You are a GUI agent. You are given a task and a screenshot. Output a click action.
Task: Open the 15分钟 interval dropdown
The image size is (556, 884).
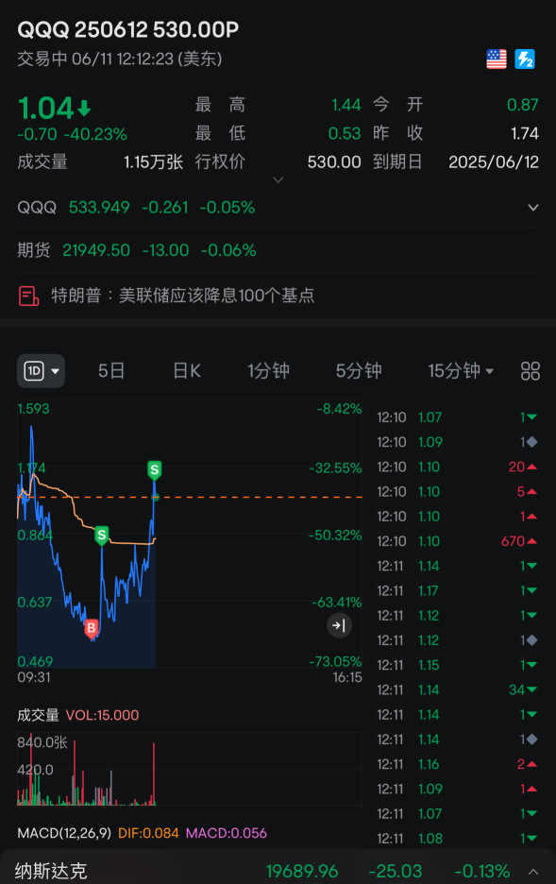pos(461,371)
